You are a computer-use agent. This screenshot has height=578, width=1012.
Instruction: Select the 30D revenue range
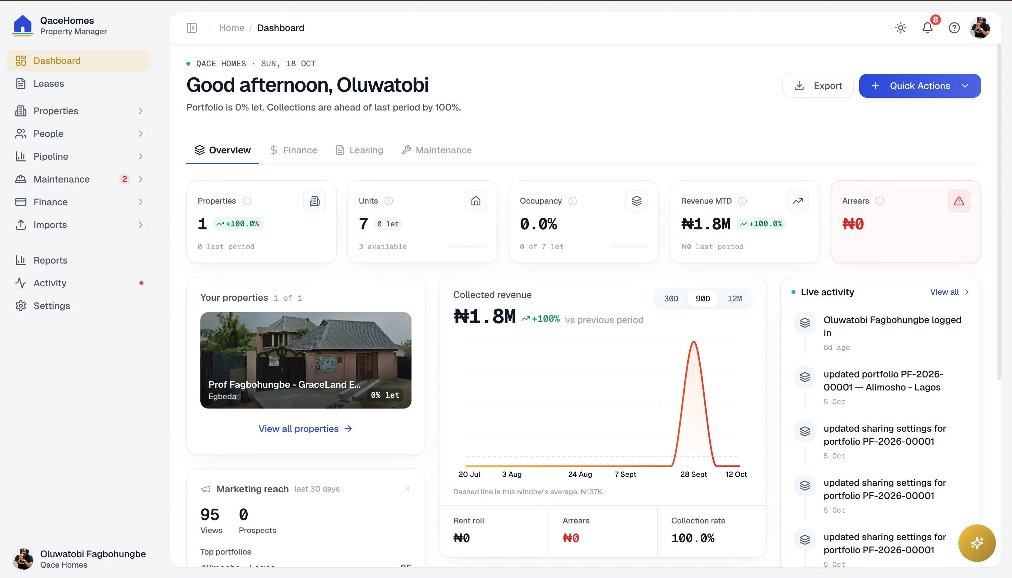click(671, 298)
